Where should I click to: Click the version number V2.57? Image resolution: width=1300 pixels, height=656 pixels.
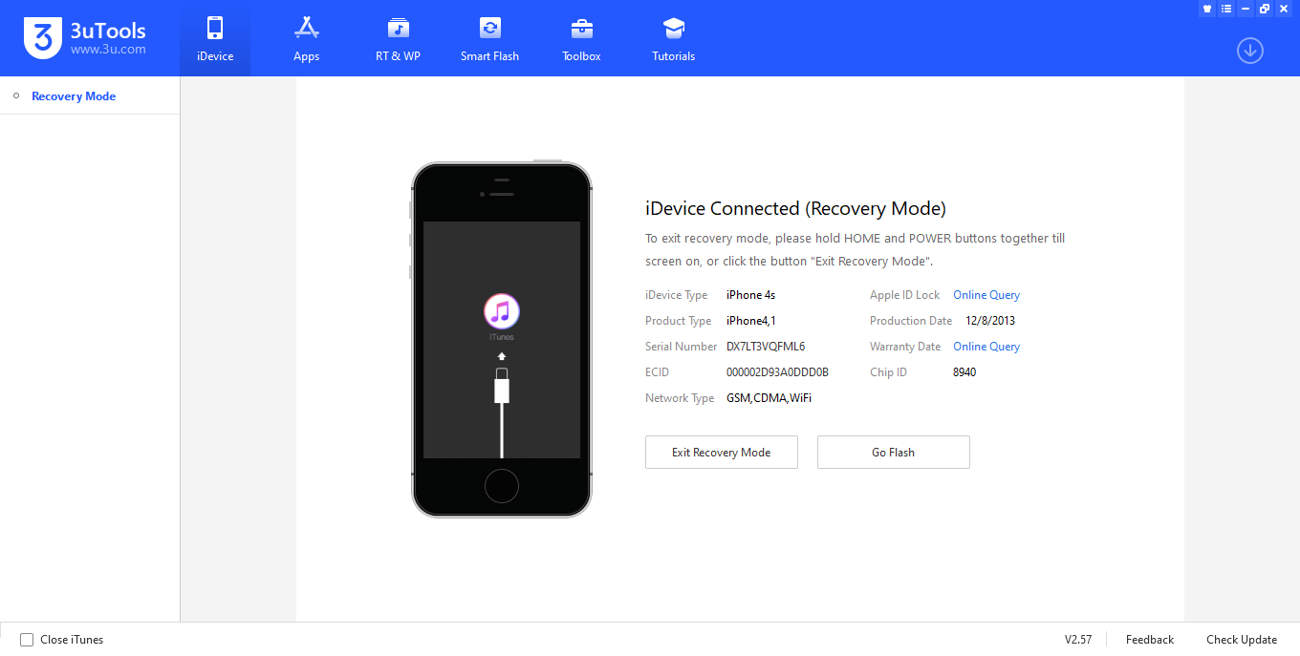tap(1078, 640)
